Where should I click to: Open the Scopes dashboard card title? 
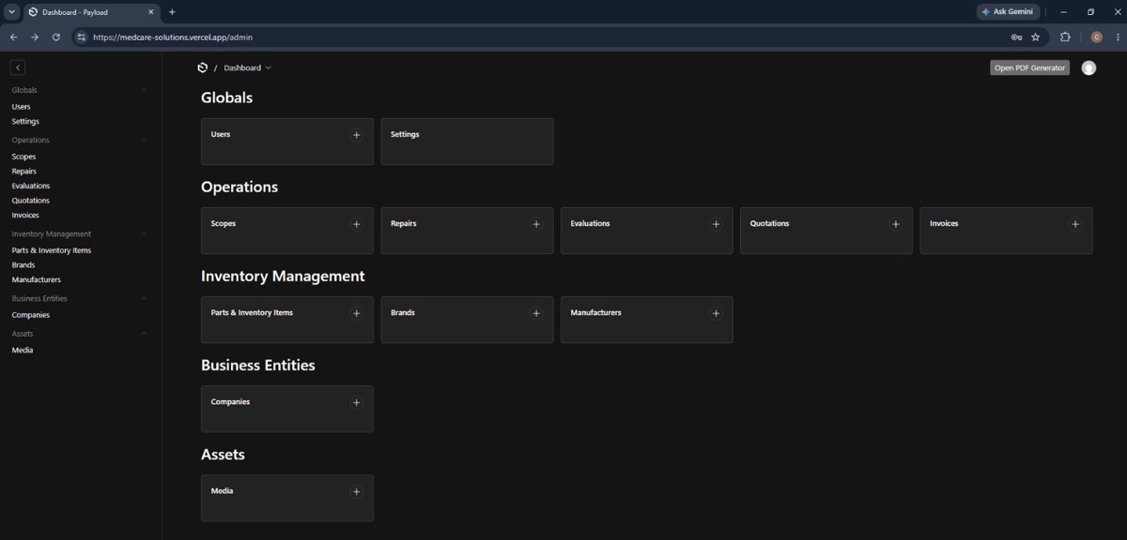tap(224, 224)
